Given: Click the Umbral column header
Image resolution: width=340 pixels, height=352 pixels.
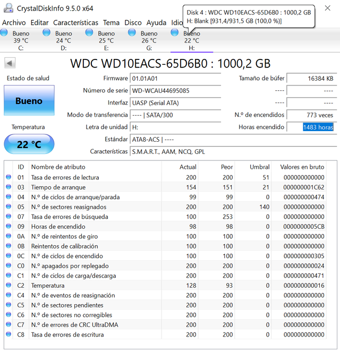Looking at the screenshot, I should (253, 167).
